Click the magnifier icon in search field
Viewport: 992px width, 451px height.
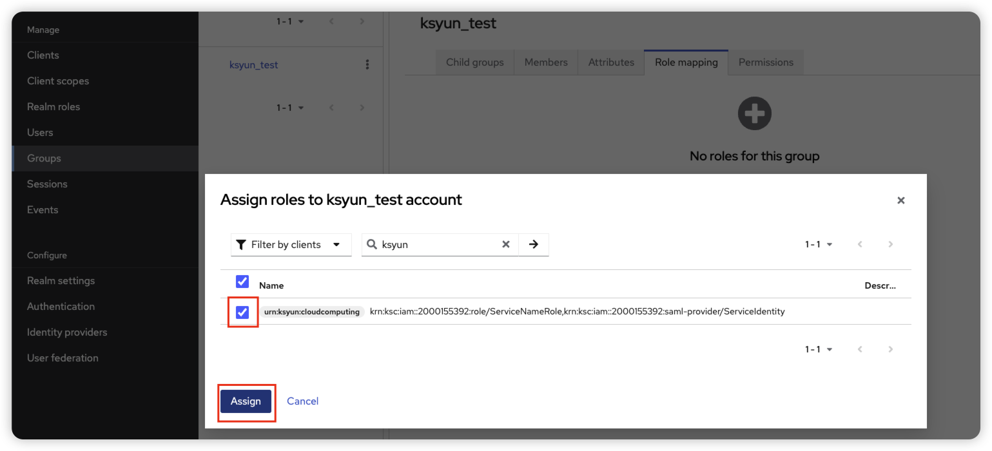(372, 245)
